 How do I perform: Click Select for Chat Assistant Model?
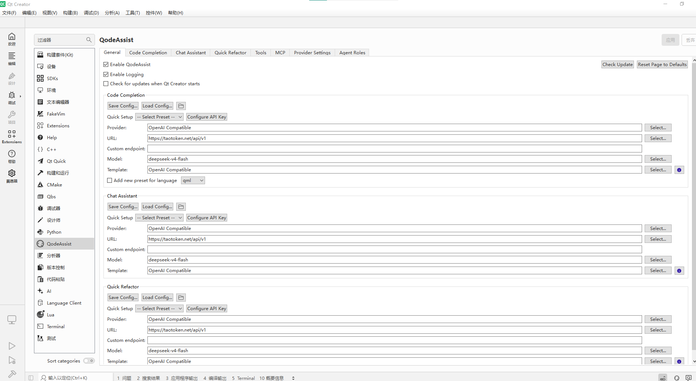coord(658,260)
